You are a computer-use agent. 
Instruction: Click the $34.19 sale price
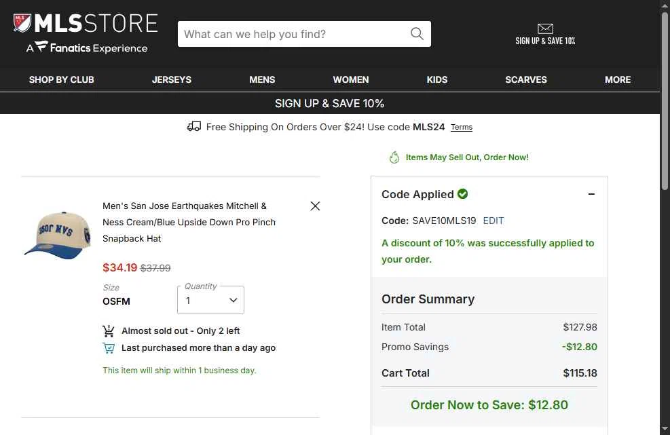(x=119, y=268)
